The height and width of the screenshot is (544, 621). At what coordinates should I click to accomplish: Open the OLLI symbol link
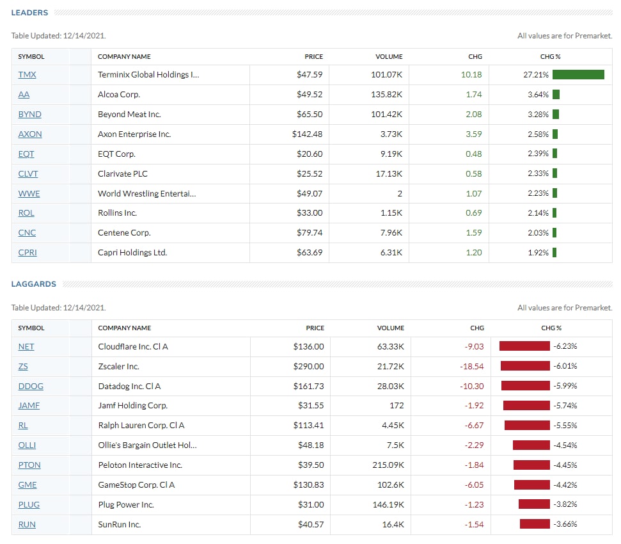[x=27, y=445]
